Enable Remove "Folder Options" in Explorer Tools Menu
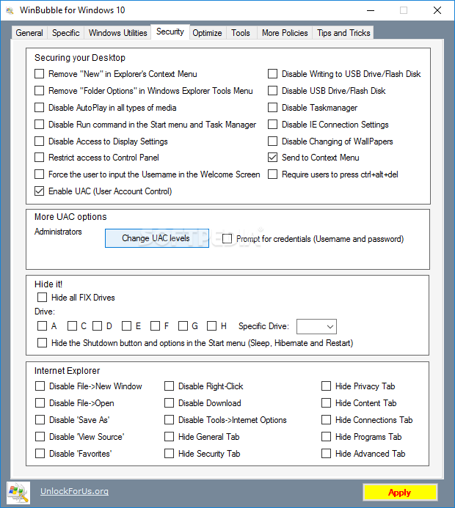 coord(39,91)
